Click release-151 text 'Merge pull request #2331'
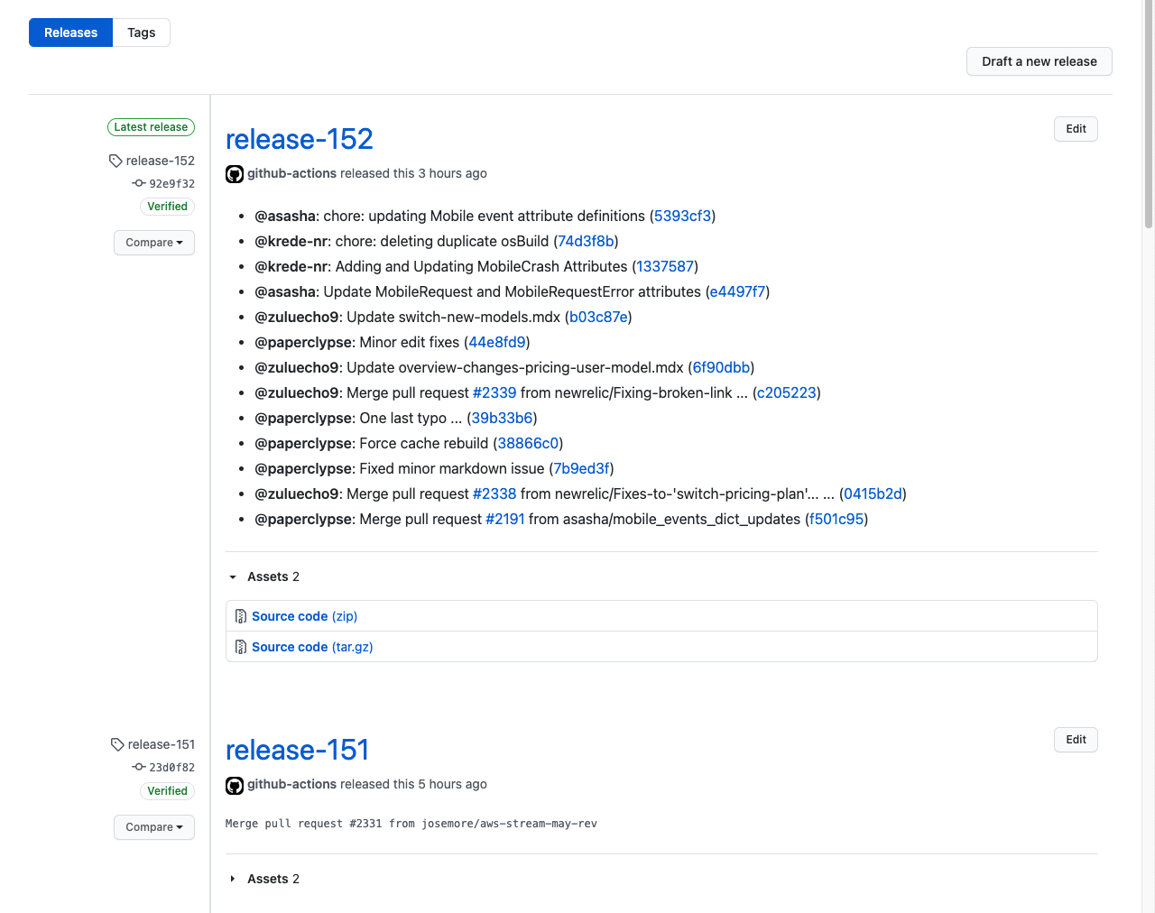 303,824
